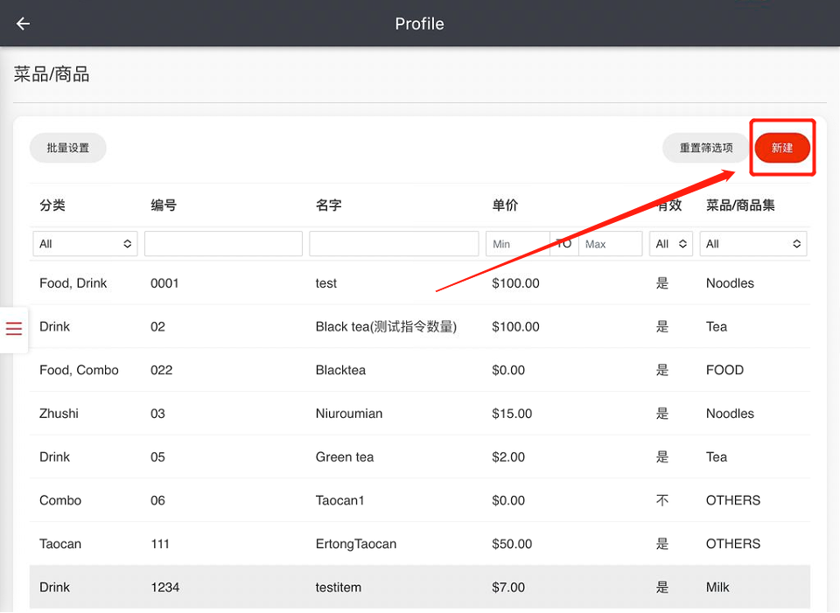Viewport: 840px width, 613px height.
Task: Click item number 1234
Action: [165, 588]
